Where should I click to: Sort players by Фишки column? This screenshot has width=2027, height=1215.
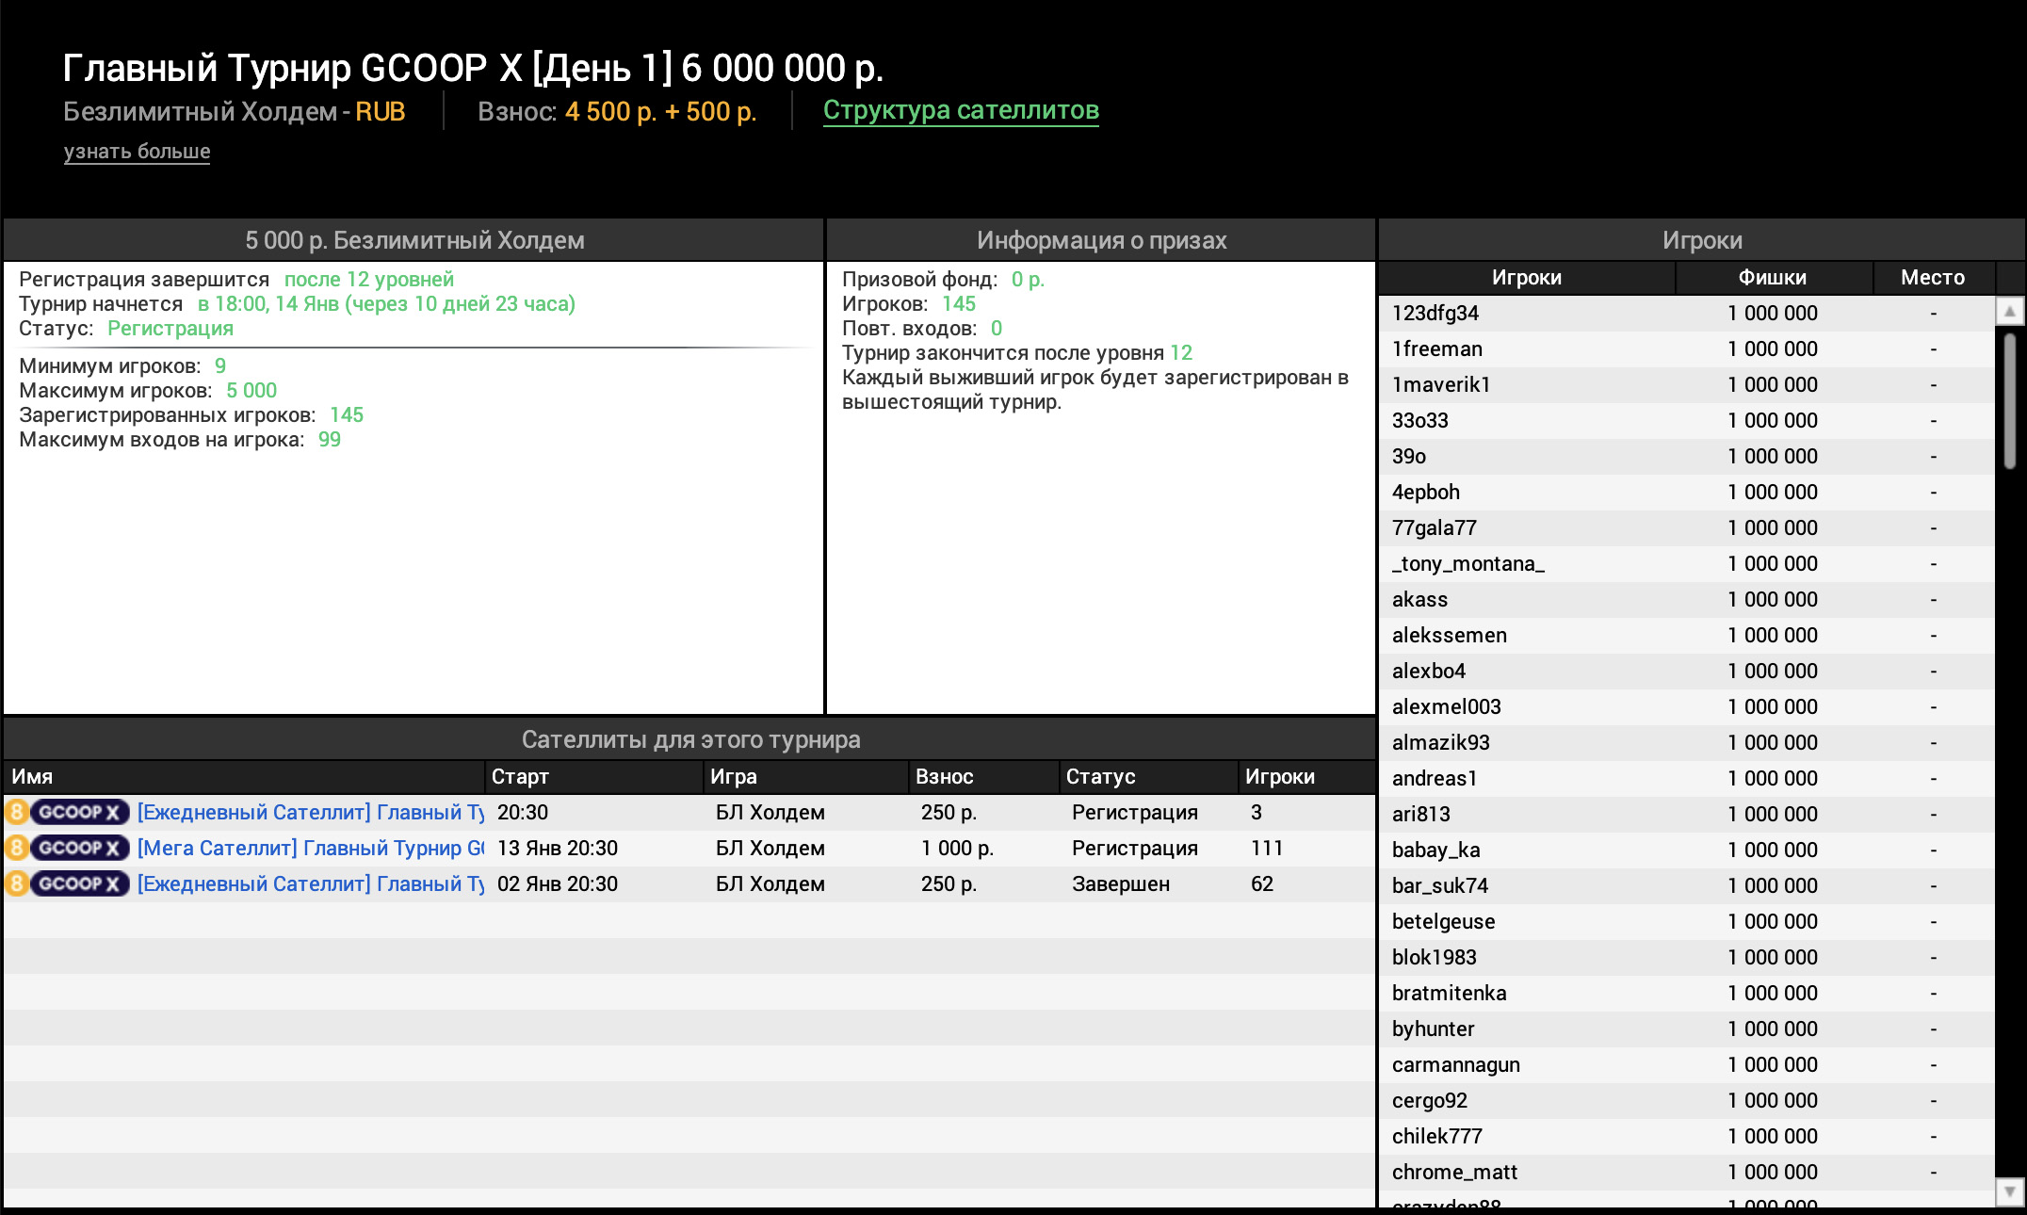click(x=1772, y=277)
